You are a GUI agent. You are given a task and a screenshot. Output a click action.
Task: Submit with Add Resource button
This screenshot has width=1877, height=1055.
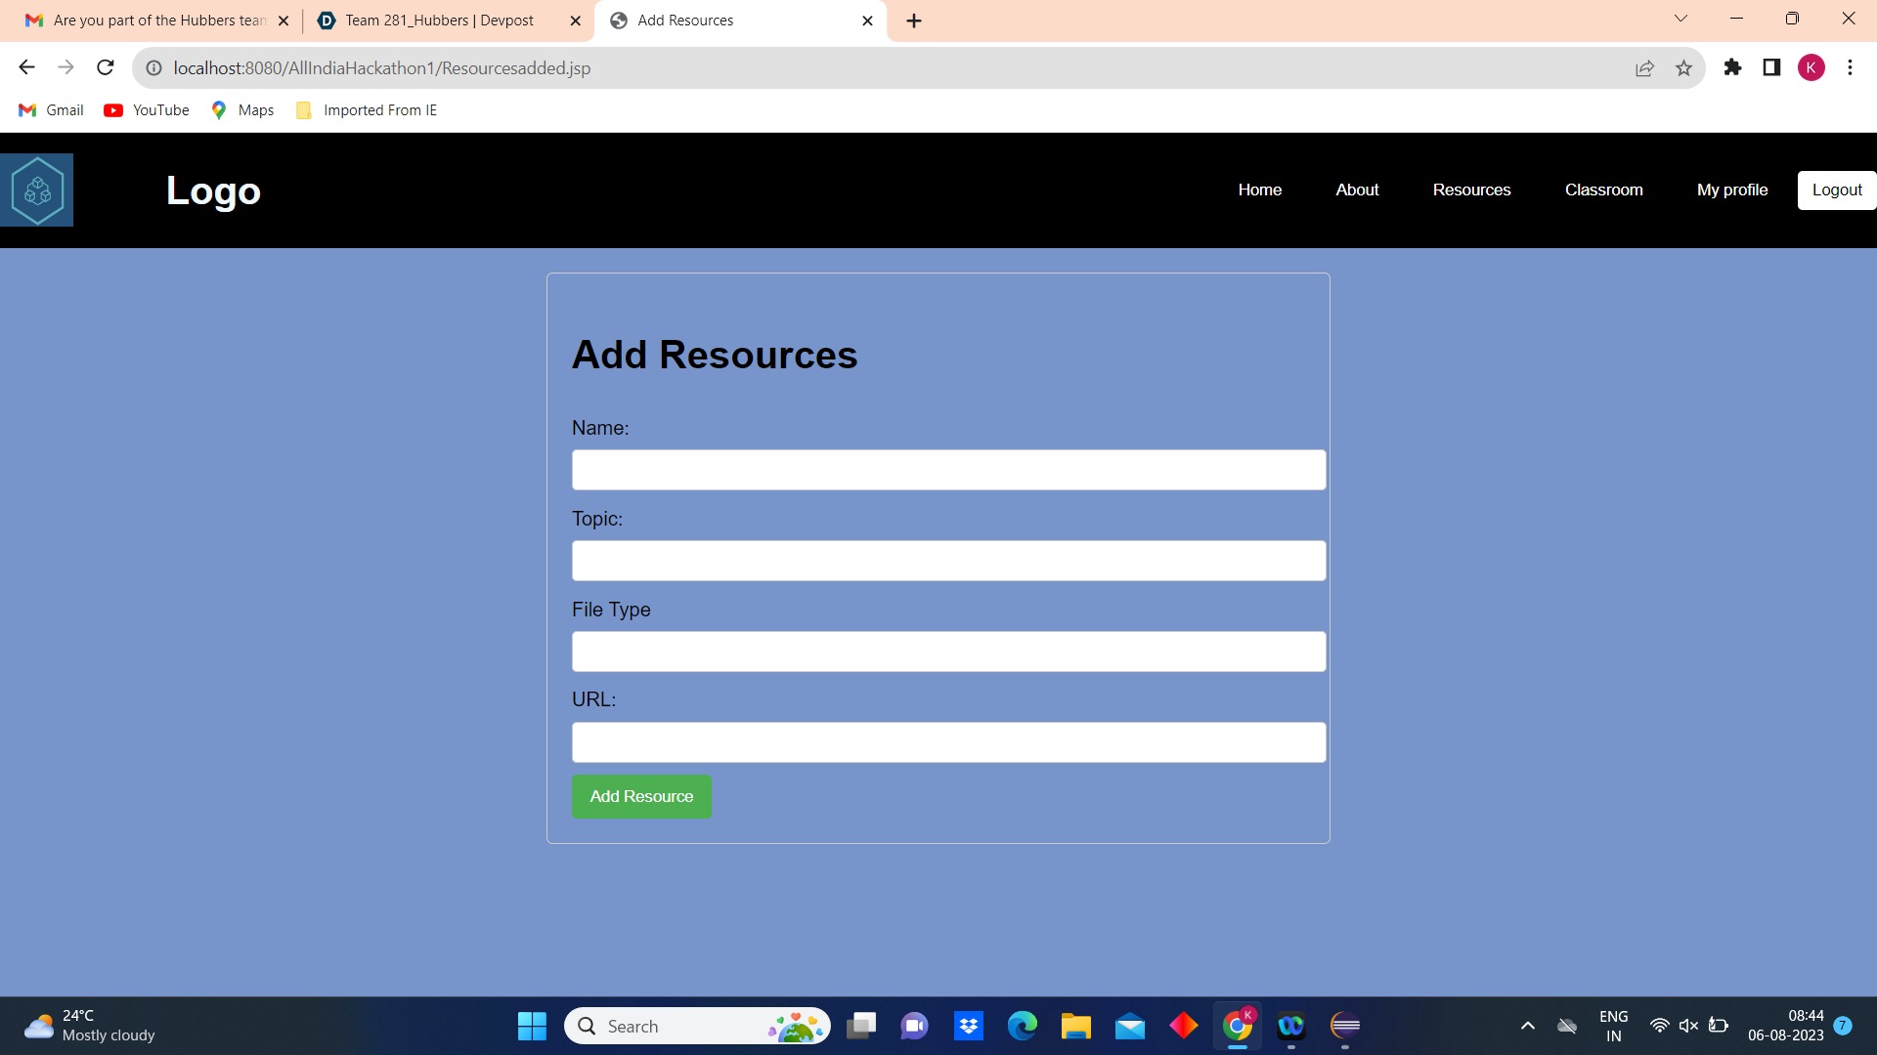[x=641, y=797]
